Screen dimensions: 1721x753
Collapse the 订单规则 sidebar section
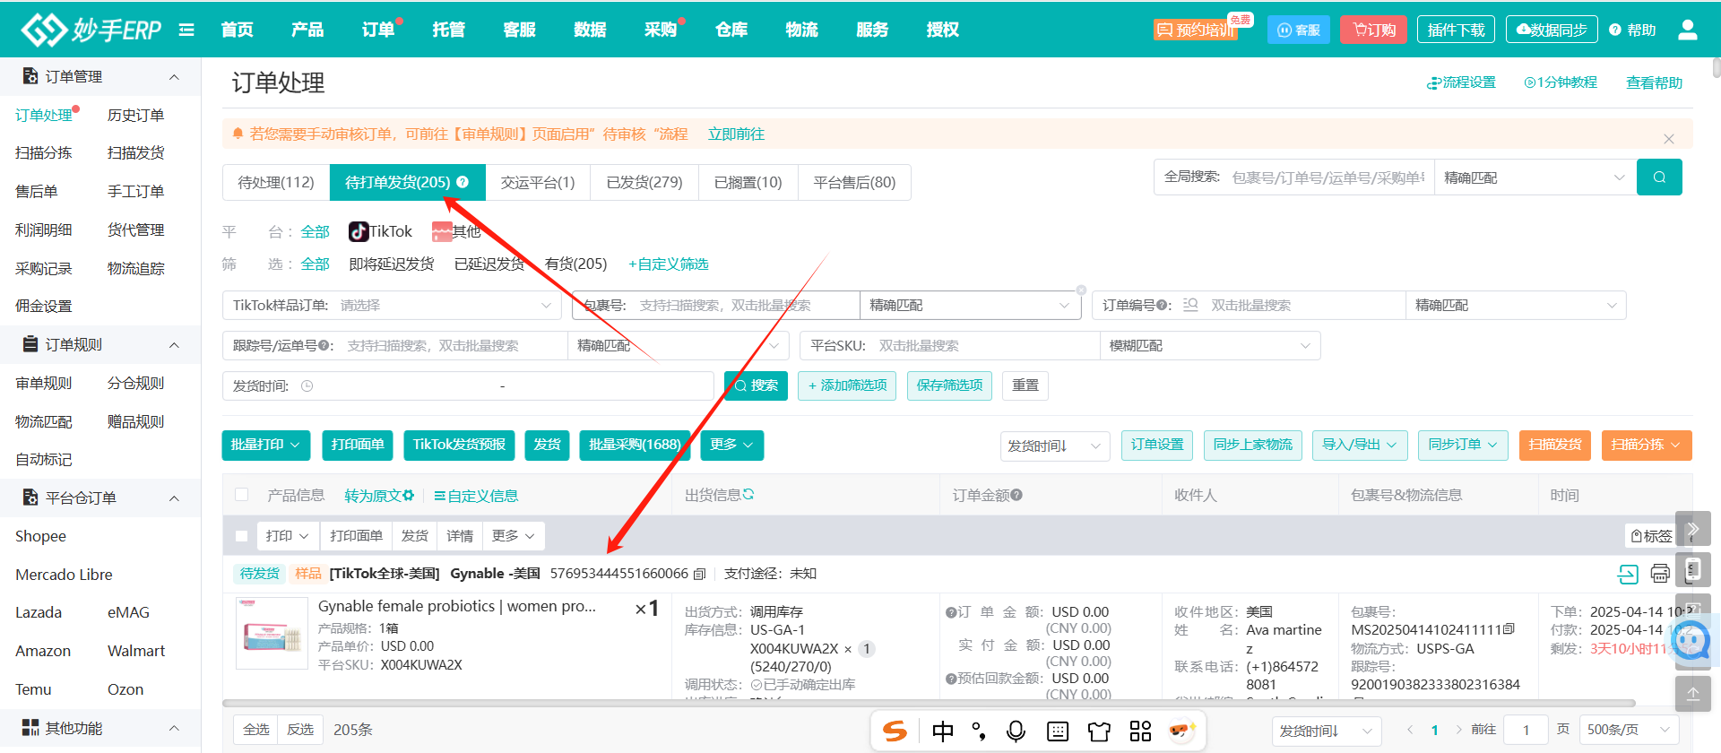coord(174,345)
